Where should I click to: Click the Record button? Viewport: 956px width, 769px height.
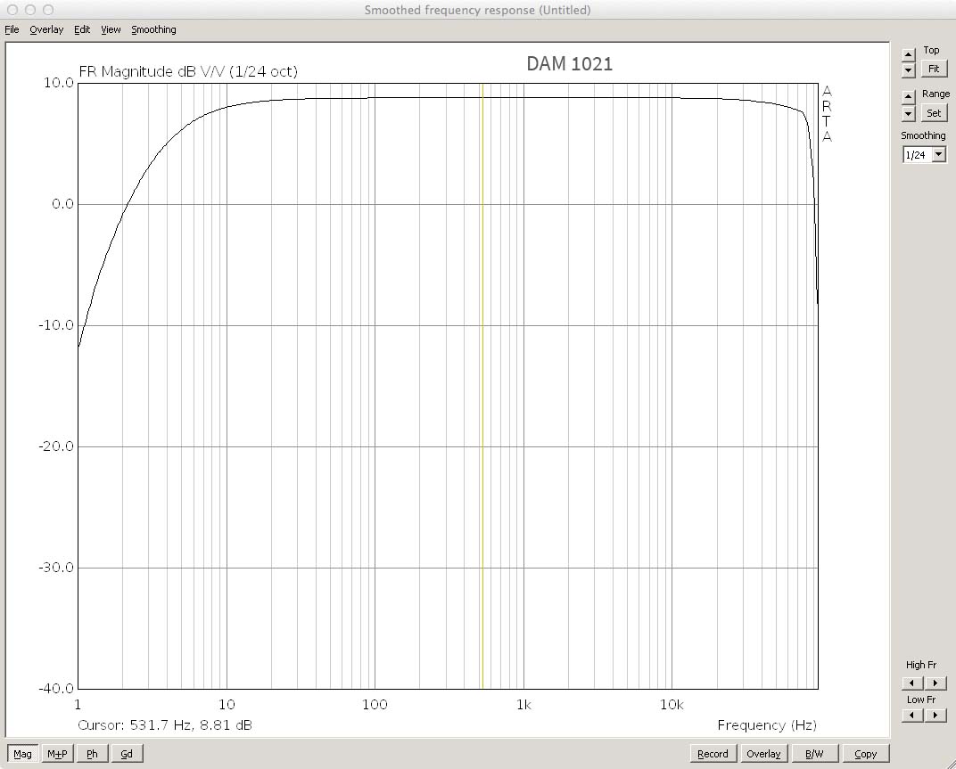pyautogui.click(x=713, y=754)
